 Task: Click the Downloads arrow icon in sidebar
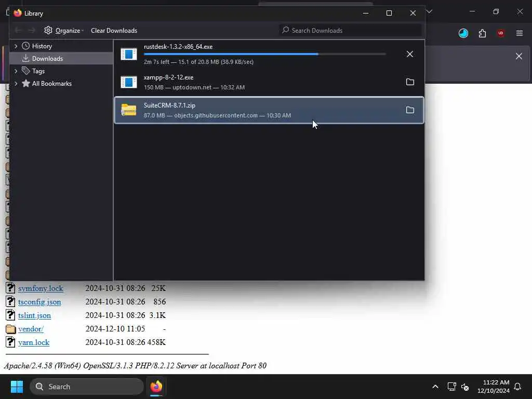(25, 58)
